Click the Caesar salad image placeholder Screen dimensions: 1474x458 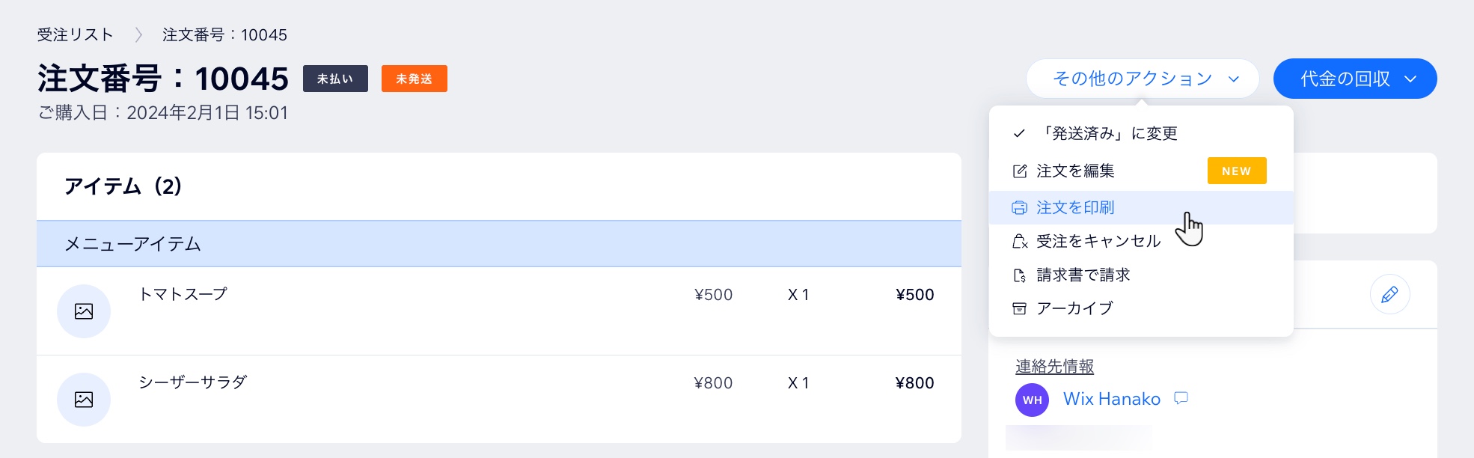(x=84, y=400)
